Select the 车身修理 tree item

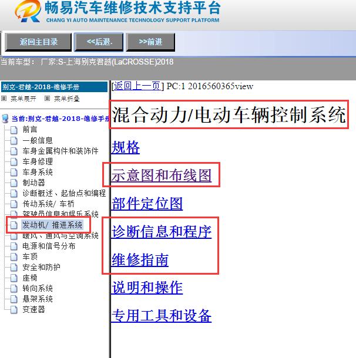point(38,161)
